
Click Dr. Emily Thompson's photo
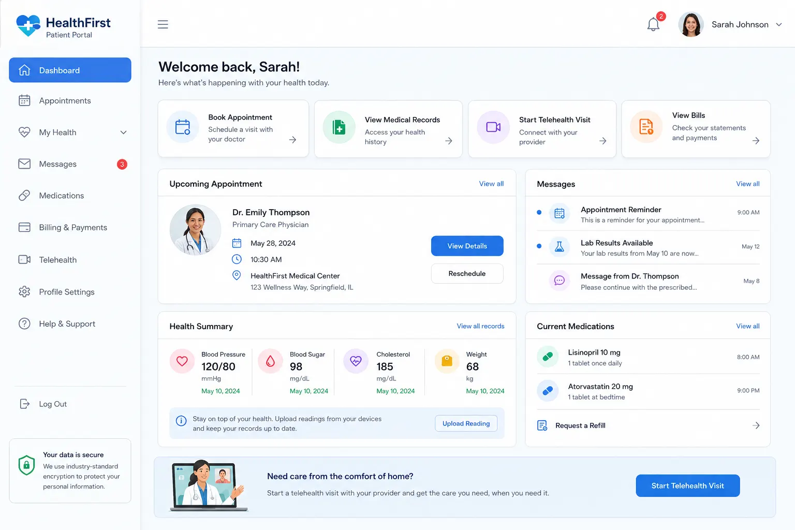(x=196, y=230)
